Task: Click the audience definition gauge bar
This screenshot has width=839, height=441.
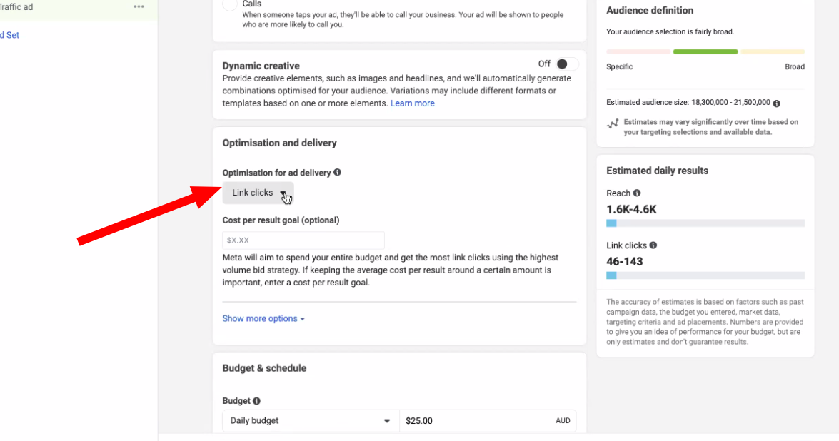Action: tap(705, 52)
